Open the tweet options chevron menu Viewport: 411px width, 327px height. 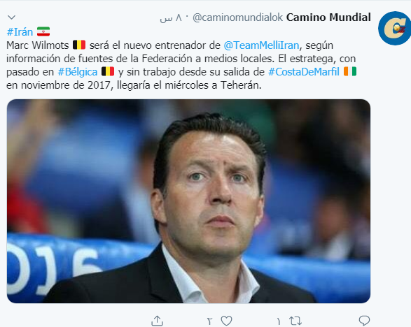click(x=11, y=17)
